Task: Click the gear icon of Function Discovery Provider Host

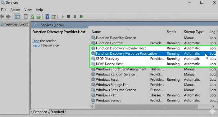Action: point(93,48)
